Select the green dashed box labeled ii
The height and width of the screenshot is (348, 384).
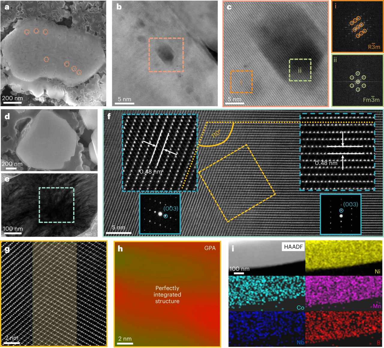coord(300,70)
